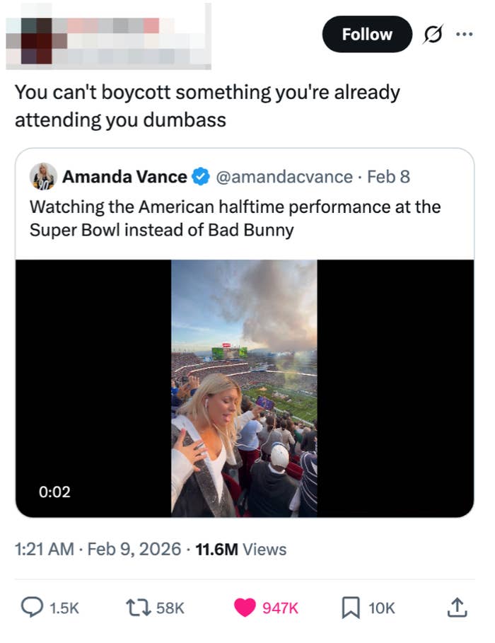Click the 0:02 video duration badge

coord(52,491)
